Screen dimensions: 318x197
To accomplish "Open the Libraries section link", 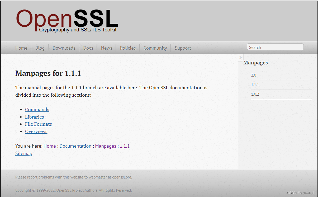I will [x=34, y=117].
